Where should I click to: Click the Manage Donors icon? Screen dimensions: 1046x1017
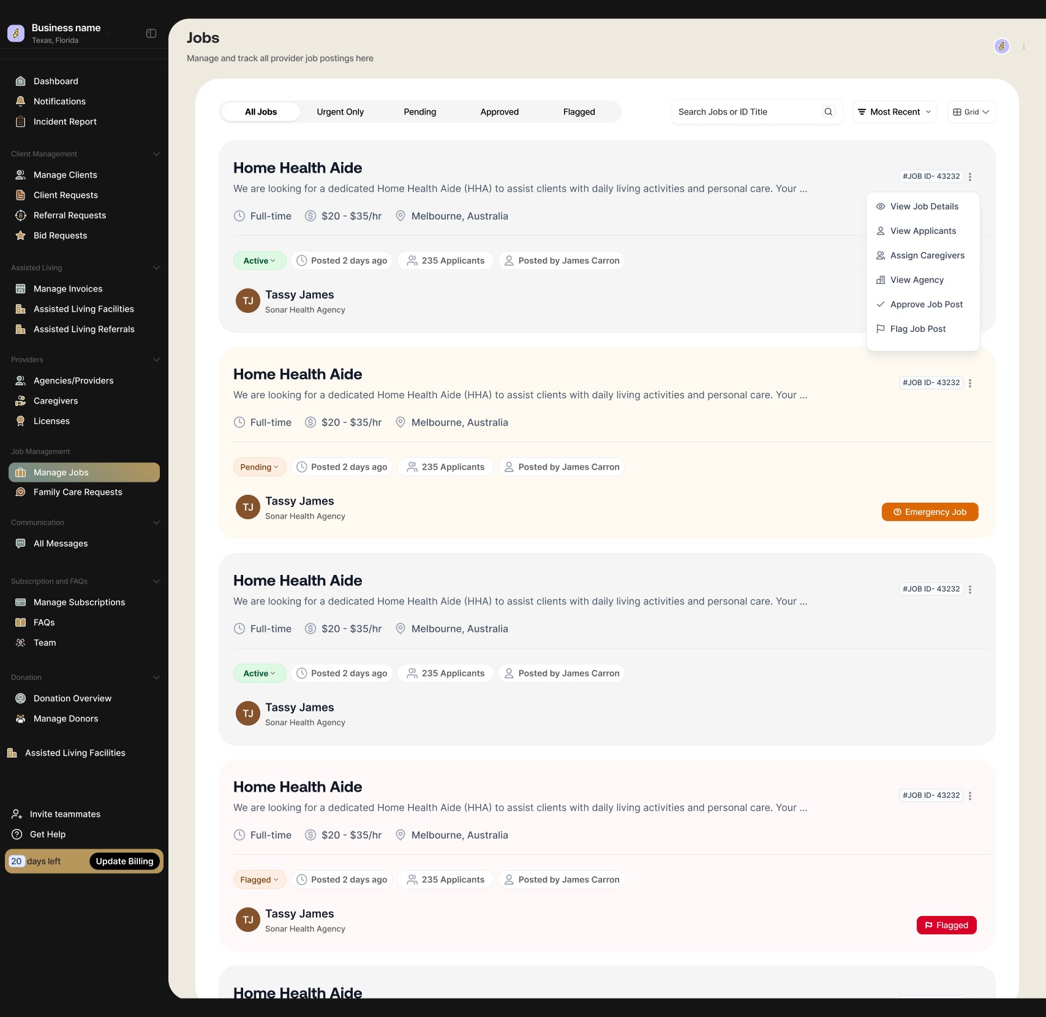(20, 719)
